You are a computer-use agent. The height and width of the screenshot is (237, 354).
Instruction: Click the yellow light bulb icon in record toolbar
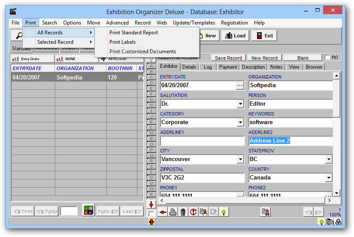(x=224, y=212)
